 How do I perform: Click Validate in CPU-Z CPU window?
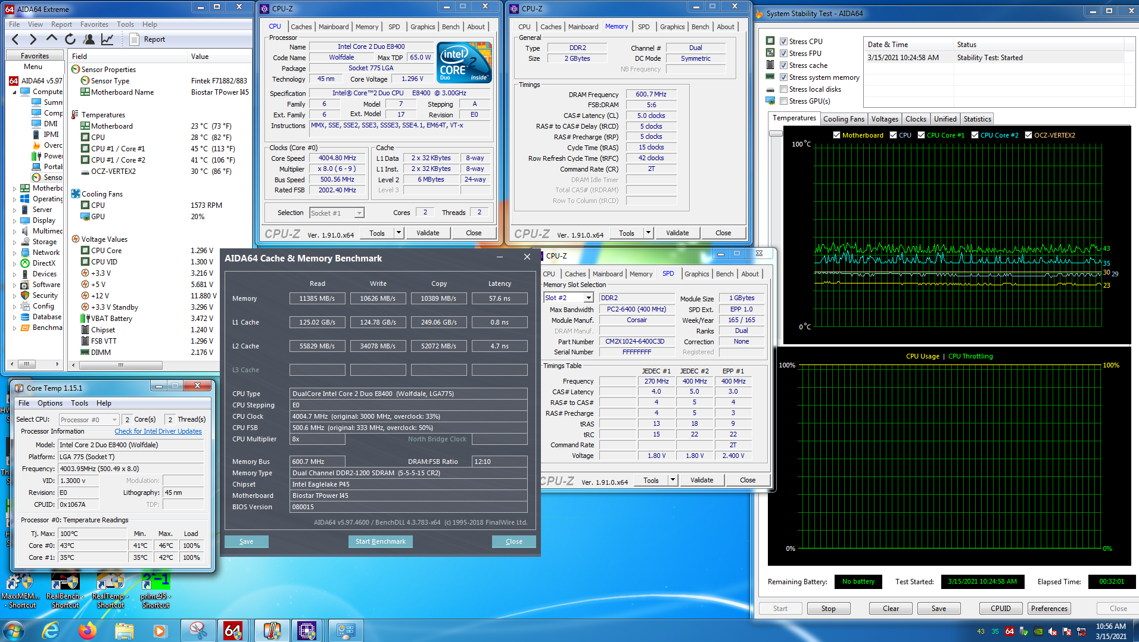[428, 233]
